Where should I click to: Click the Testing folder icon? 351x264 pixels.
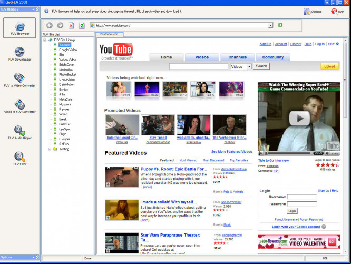pos(55,149)
